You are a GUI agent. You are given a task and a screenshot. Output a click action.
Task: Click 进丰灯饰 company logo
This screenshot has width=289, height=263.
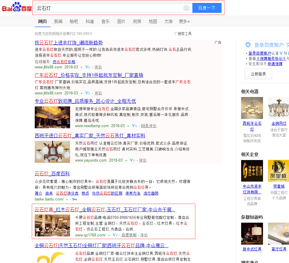(x=252, y=171)
